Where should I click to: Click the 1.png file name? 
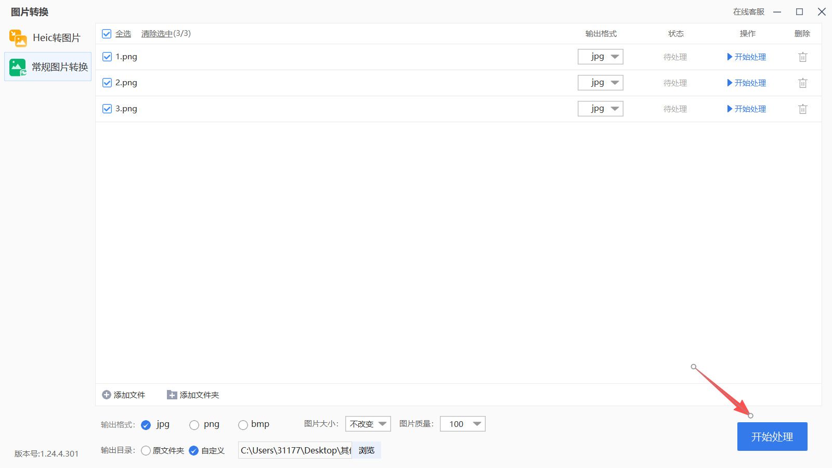pyautogui.click(x=126, y=57)
